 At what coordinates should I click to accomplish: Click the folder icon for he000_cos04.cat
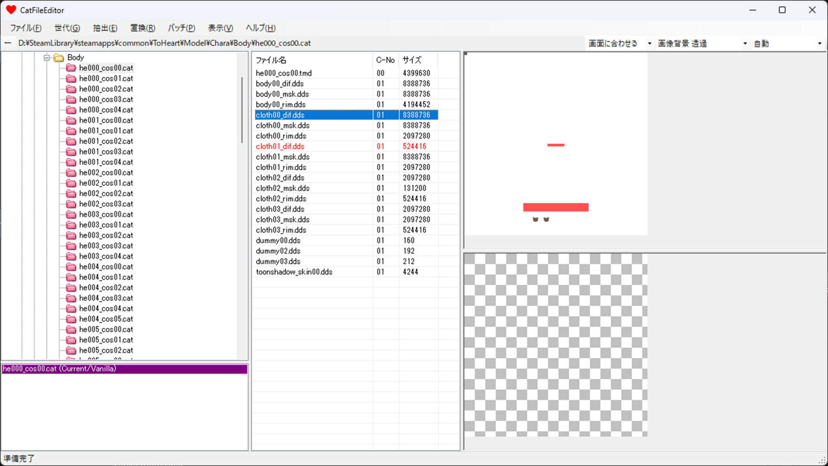(x=71, y=110)
